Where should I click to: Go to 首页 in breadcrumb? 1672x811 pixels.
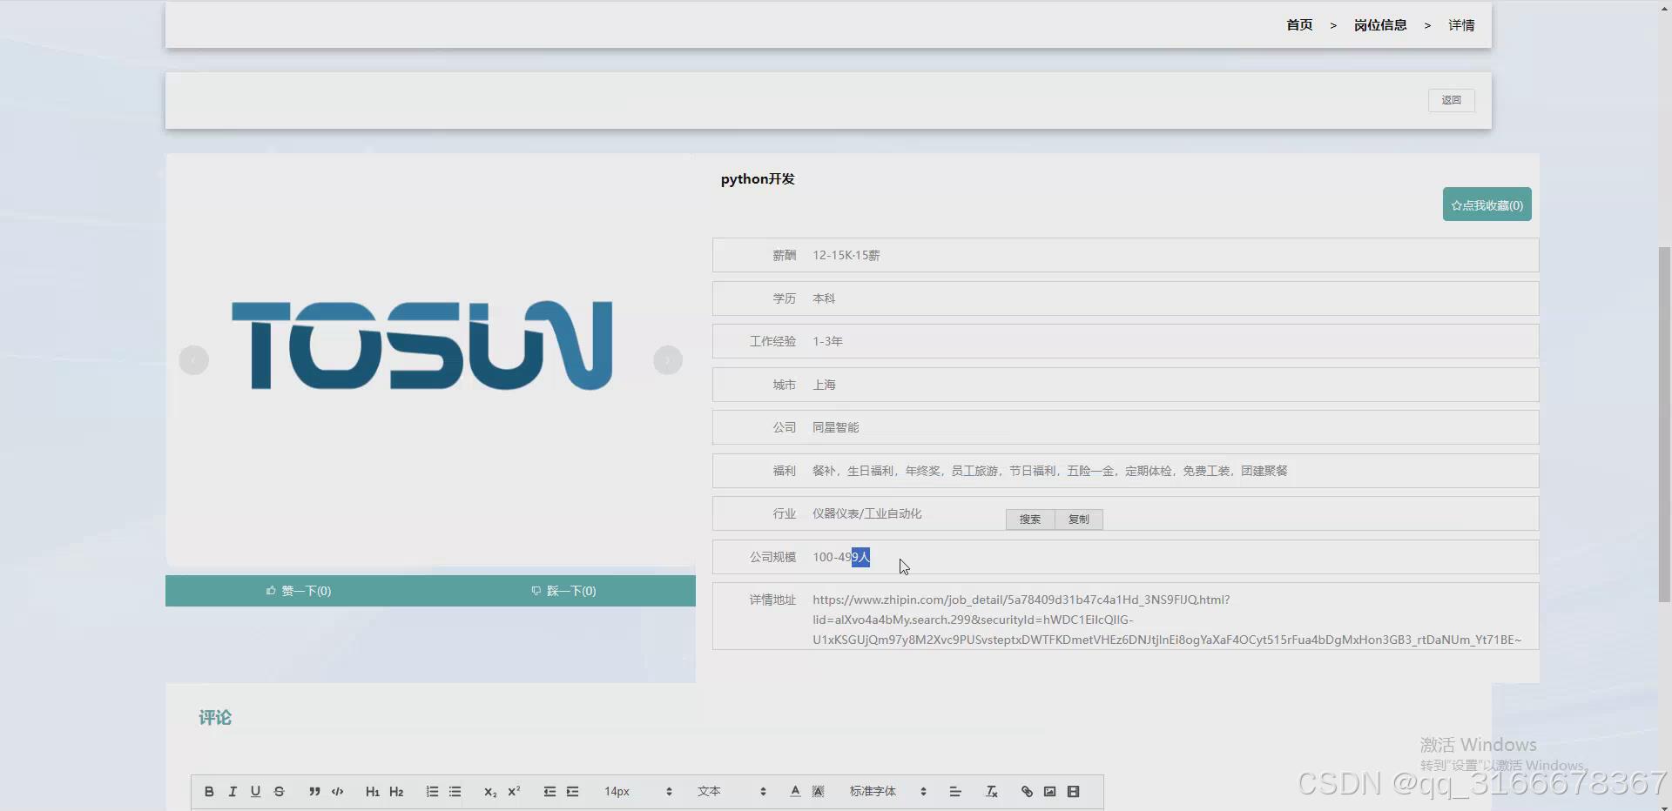pyautogui.click(x=1299, y=25)
